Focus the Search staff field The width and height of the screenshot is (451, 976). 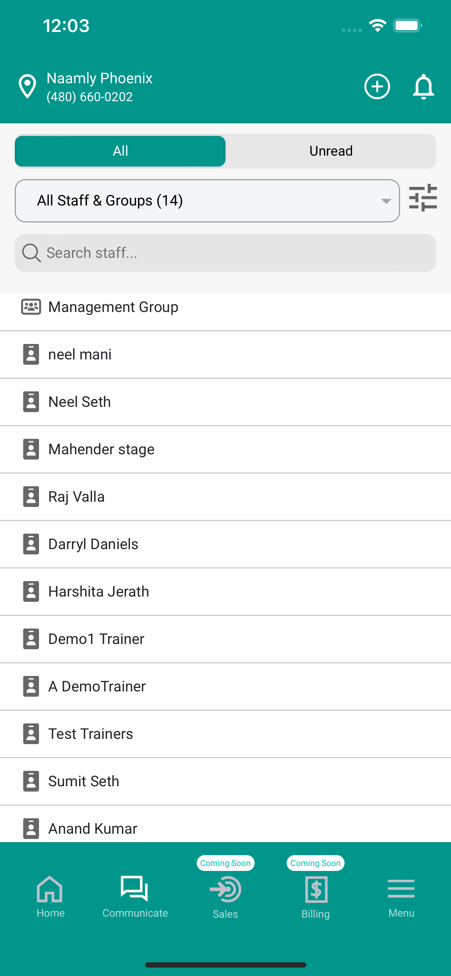[225, 253]
